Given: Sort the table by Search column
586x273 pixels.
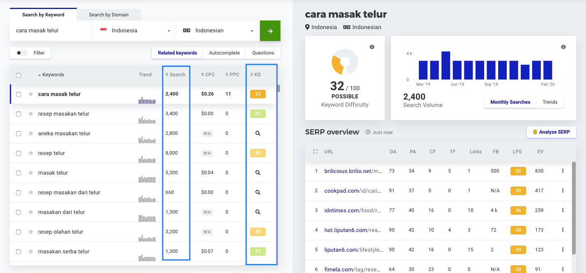Looking at the screenshot, I should tap(175, 75).
